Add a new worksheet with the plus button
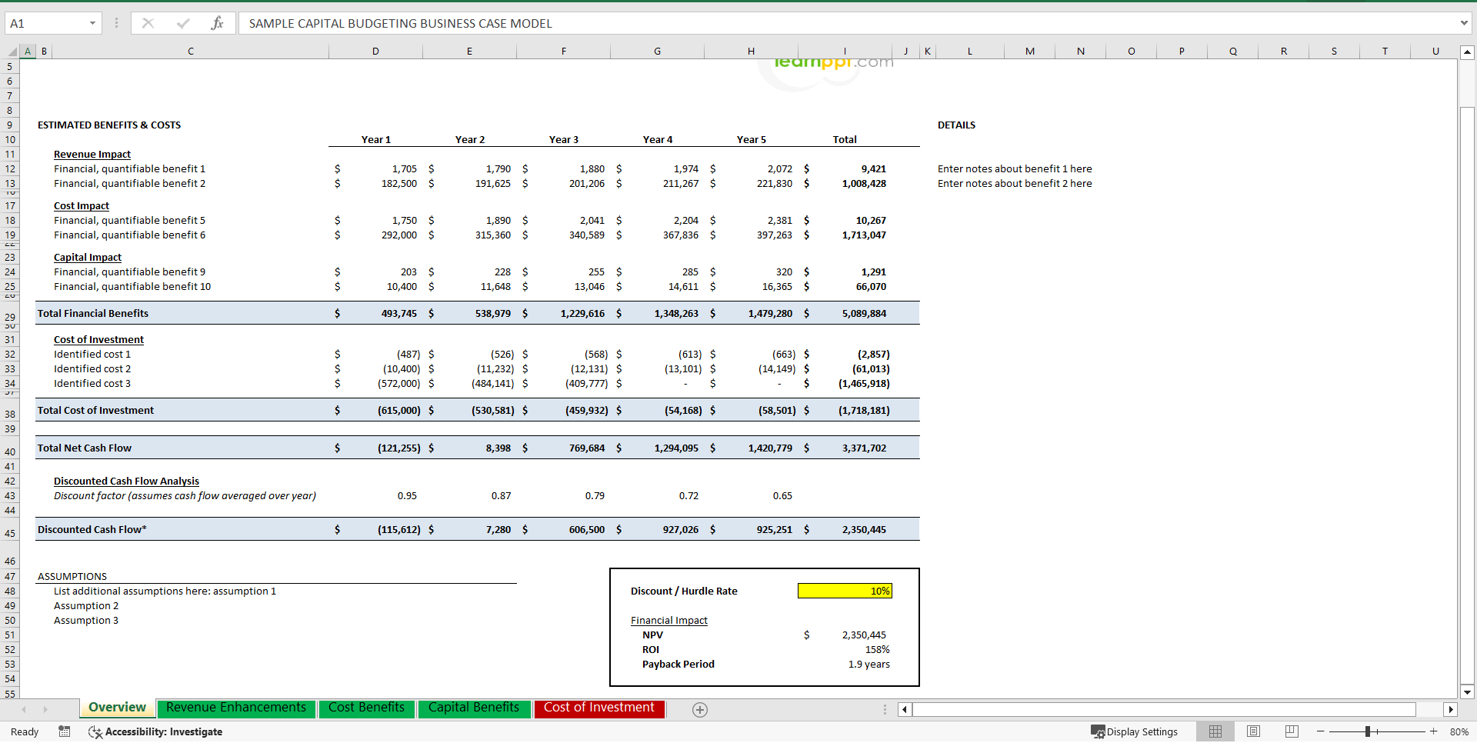This screenshot has width=1477, height=743. 700,709
